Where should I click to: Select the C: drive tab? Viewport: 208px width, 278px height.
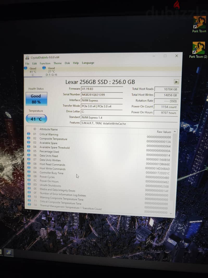click(33, 71)
